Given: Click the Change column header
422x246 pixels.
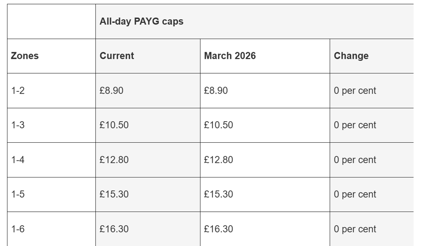Looking at the screenshot, I should (372, 56).
